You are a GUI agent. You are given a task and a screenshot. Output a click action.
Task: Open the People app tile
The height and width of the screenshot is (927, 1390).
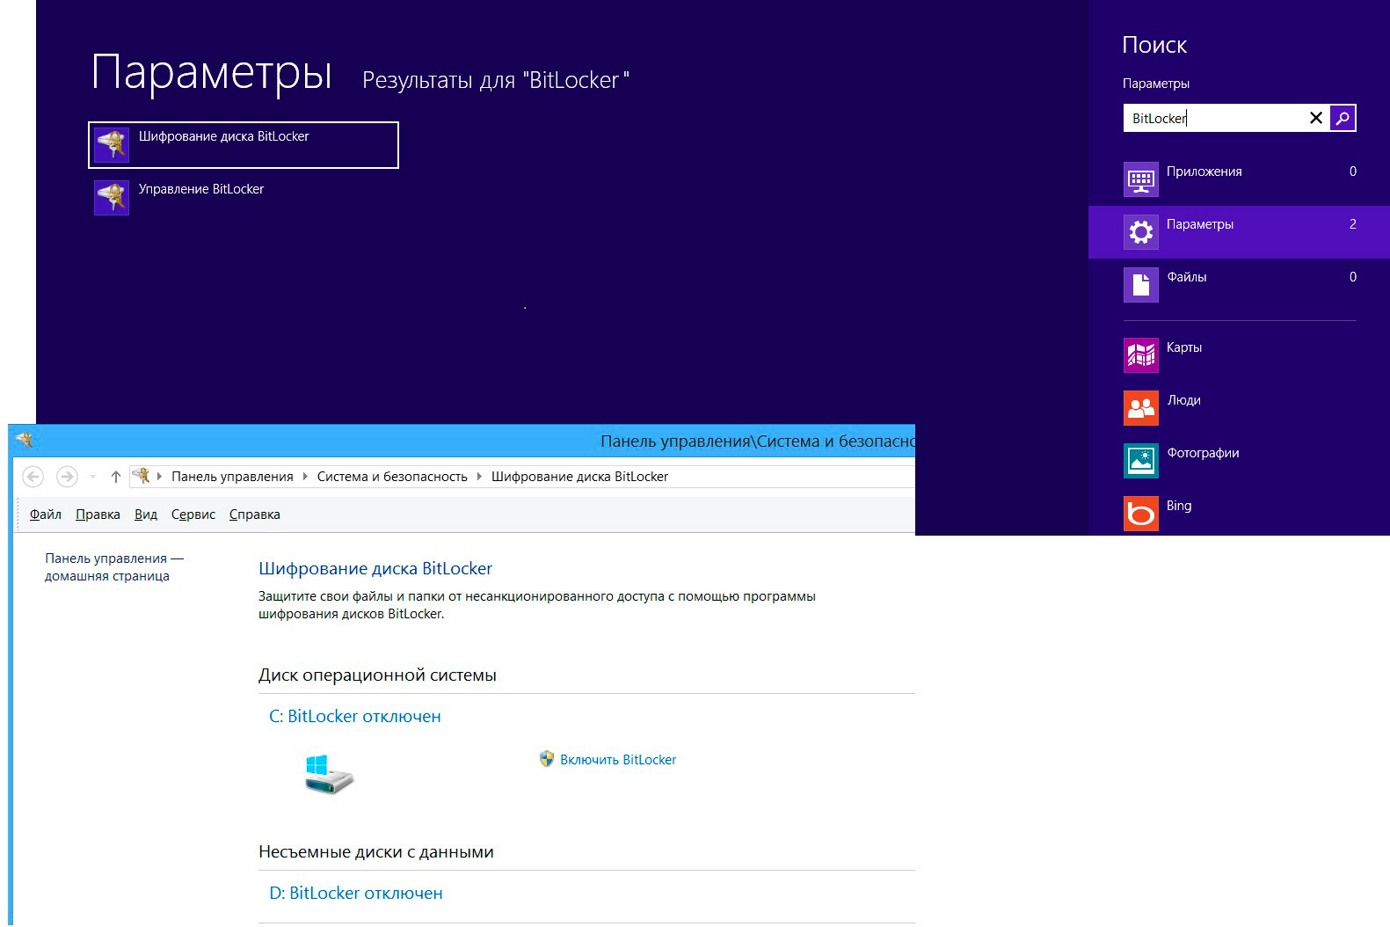tap(1183, 401)
